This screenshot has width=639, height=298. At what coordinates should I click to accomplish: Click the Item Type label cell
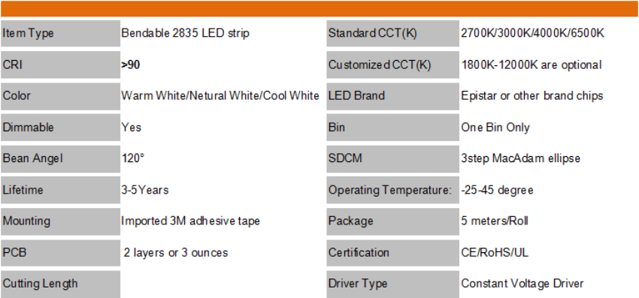[60, 33]
